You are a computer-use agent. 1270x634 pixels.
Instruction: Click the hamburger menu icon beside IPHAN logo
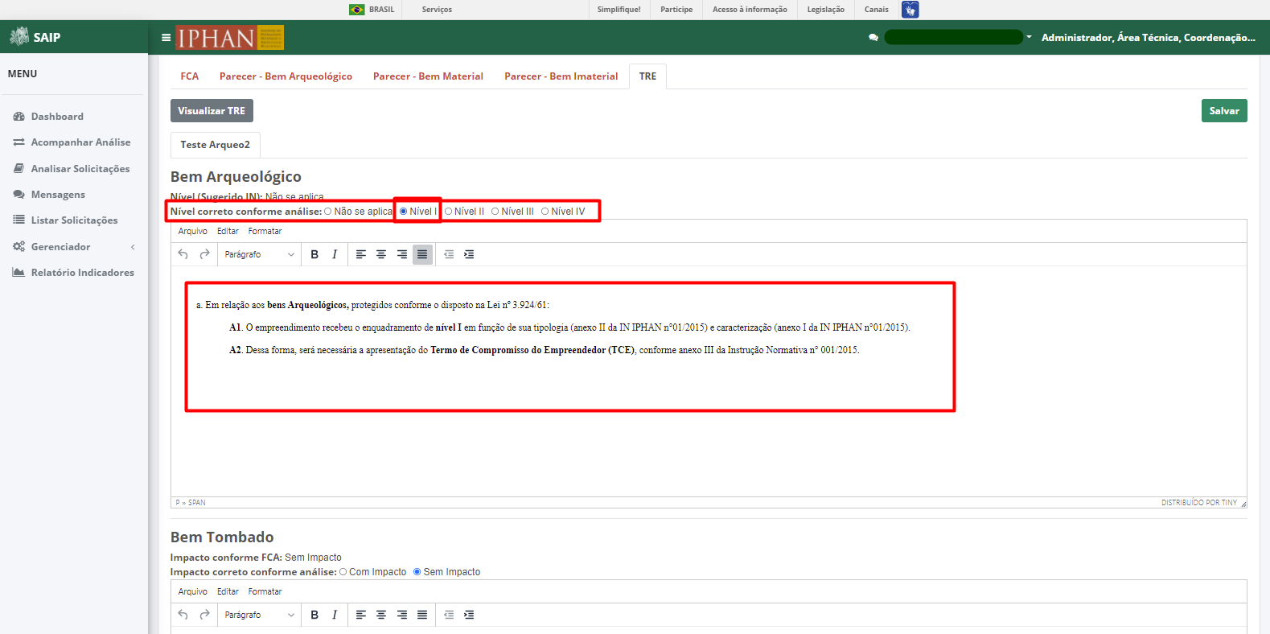166,37
